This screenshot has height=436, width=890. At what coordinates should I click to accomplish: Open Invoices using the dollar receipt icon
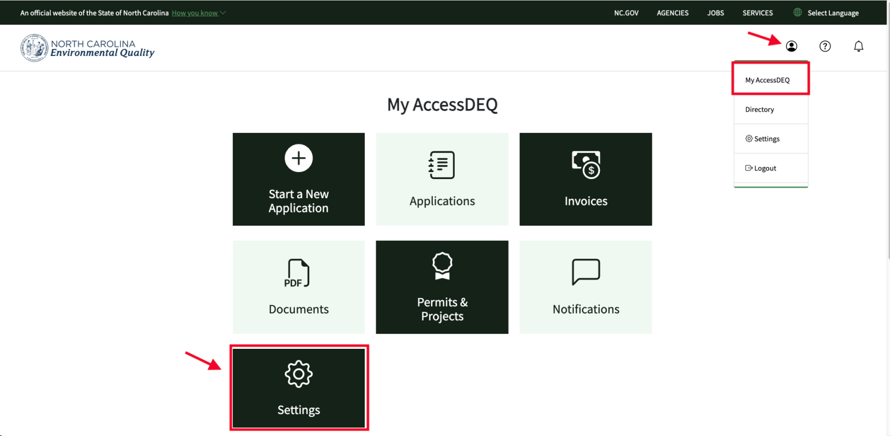pos(585,165)
